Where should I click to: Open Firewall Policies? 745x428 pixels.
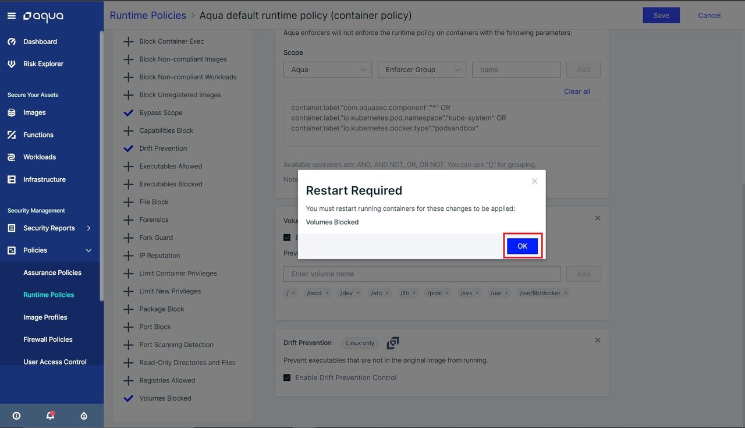48,339
